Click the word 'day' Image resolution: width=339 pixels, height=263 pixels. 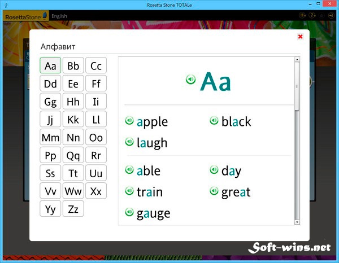[231, 172]
